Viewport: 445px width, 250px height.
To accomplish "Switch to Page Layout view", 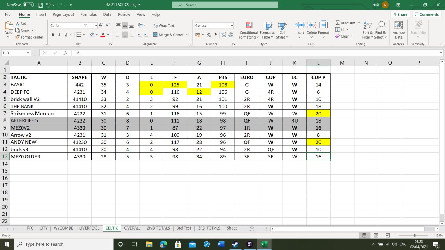I will point(377,235).
